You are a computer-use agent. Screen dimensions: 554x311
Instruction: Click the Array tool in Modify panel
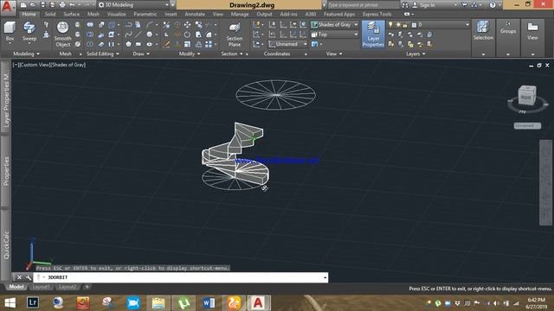click(209, 44)
